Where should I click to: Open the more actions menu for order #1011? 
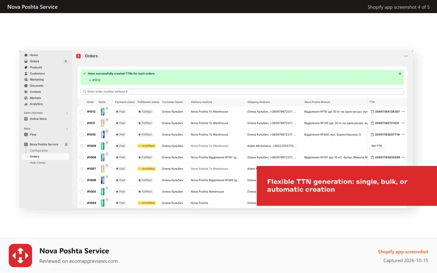(x=403, y=123)
